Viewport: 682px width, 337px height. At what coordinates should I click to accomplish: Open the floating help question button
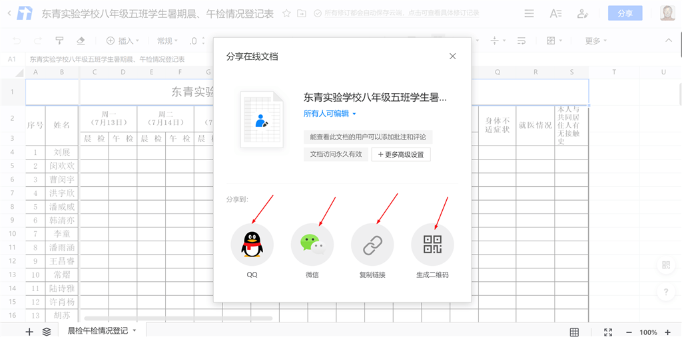click(666, 292)
